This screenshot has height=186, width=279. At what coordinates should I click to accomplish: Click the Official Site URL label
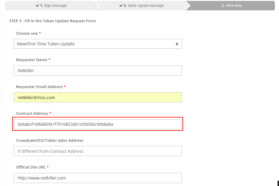tap(31, 167)
